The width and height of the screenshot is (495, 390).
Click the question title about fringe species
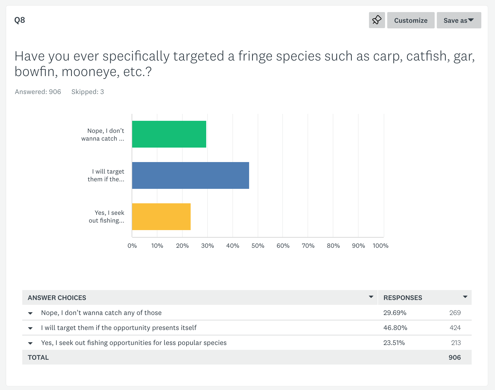pyautogui.click(x=245, y=64)
